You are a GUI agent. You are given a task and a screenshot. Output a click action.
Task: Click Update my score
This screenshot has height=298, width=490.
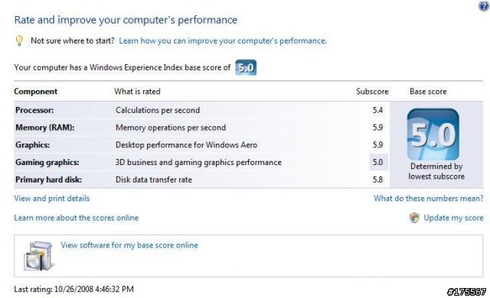pos(453,218)
